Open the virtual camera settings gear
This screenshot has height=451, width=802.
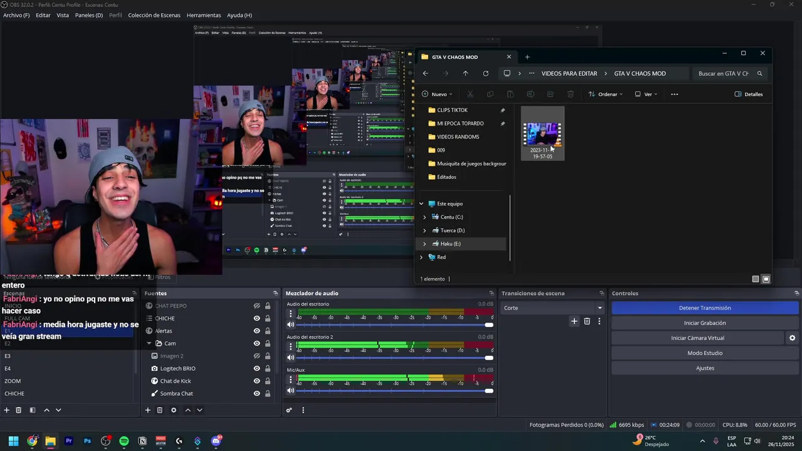coord(792,338)
